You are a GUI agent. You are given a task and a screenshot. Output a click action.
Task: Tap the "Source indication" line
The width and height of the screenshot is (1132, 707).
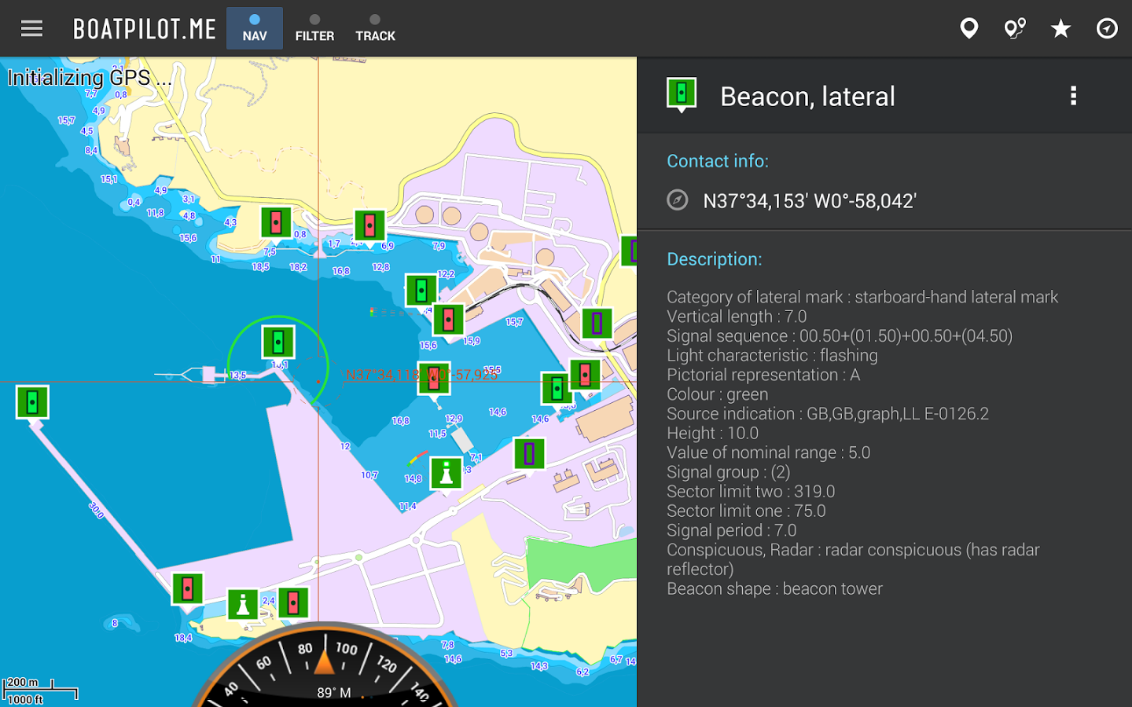coord(828,414)
